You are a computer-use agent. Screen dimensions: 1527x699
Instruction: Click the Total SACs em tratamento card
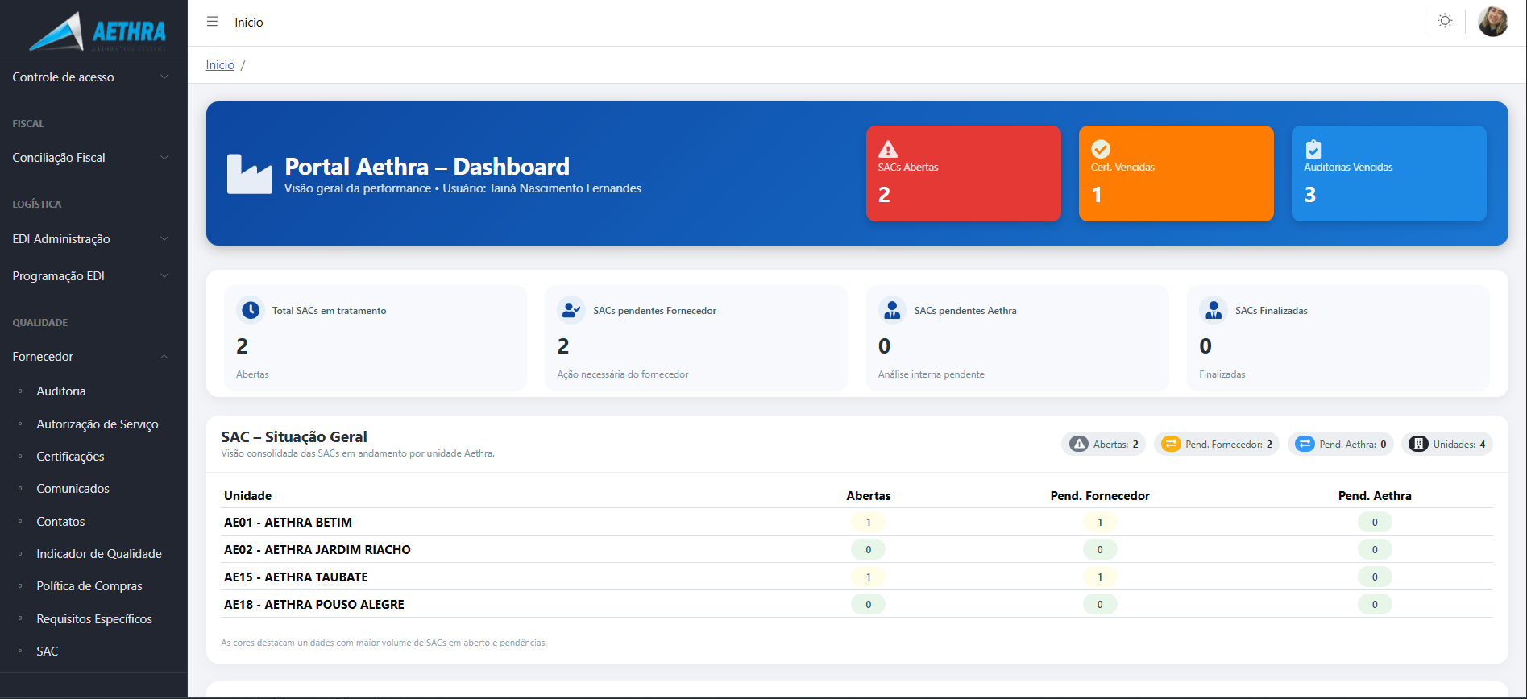(x=376, y=338)
